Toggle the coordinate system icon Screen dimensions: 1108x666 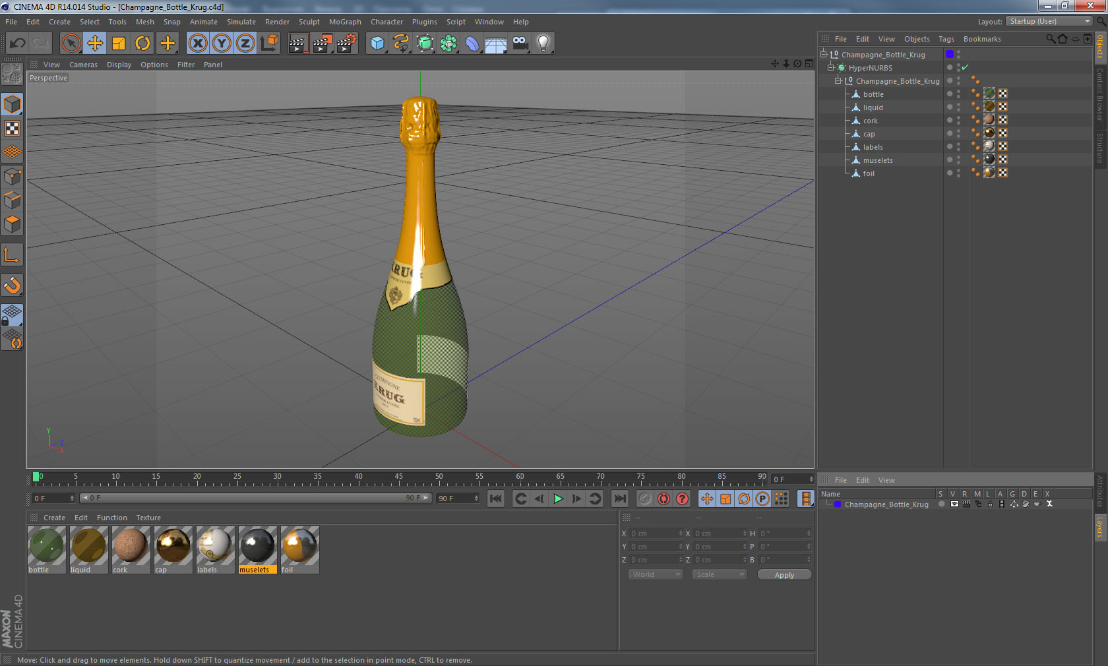click(x=269, y=44)
